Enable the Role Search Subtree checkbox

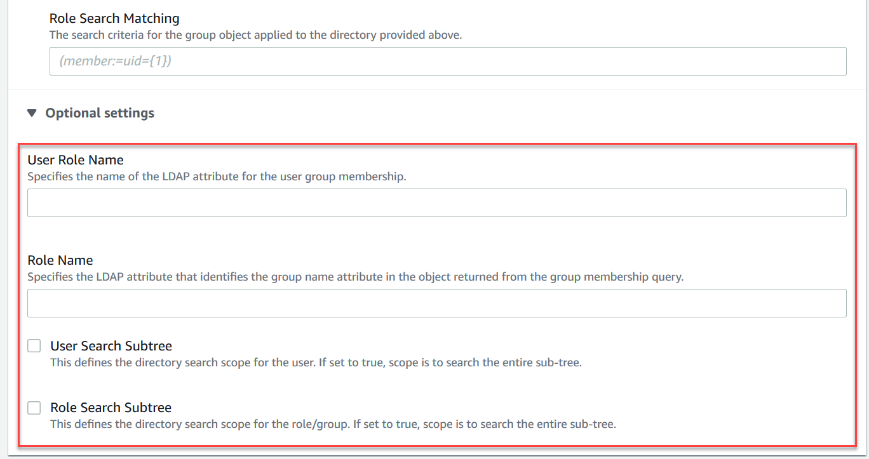point(34,408)
